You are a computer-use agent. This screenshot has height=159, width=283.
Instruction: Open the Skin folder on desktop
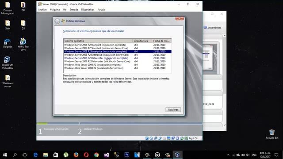pyautogui.click(x=8, y=25)
